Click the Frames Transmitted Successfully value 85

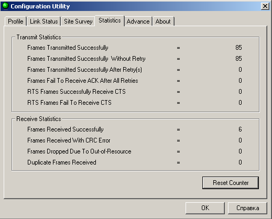tap(238, 48)
